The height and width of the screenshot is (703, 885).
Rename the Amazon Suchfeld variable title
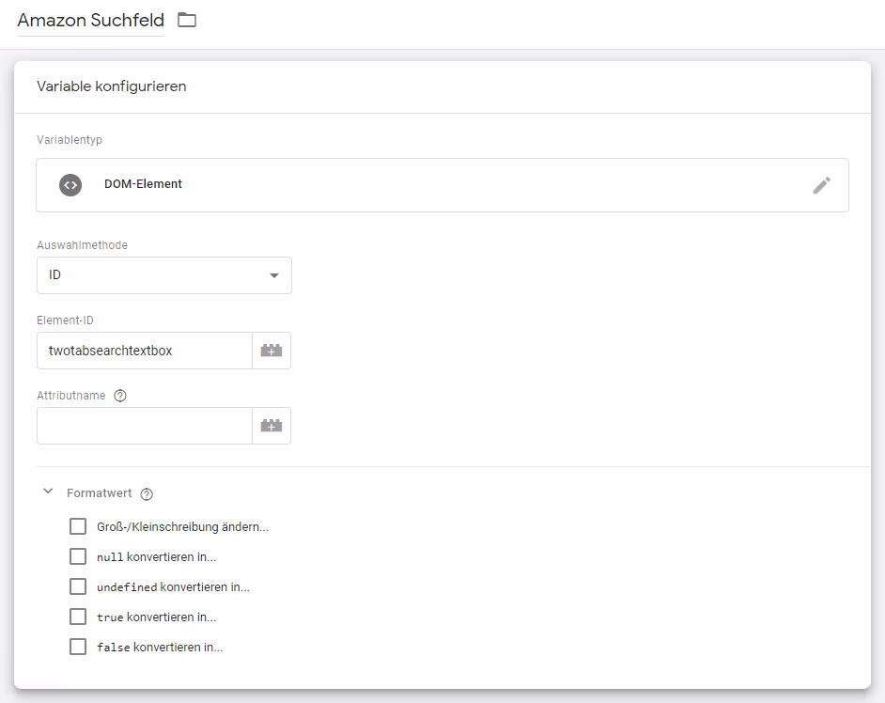click(x=90, y=21)
